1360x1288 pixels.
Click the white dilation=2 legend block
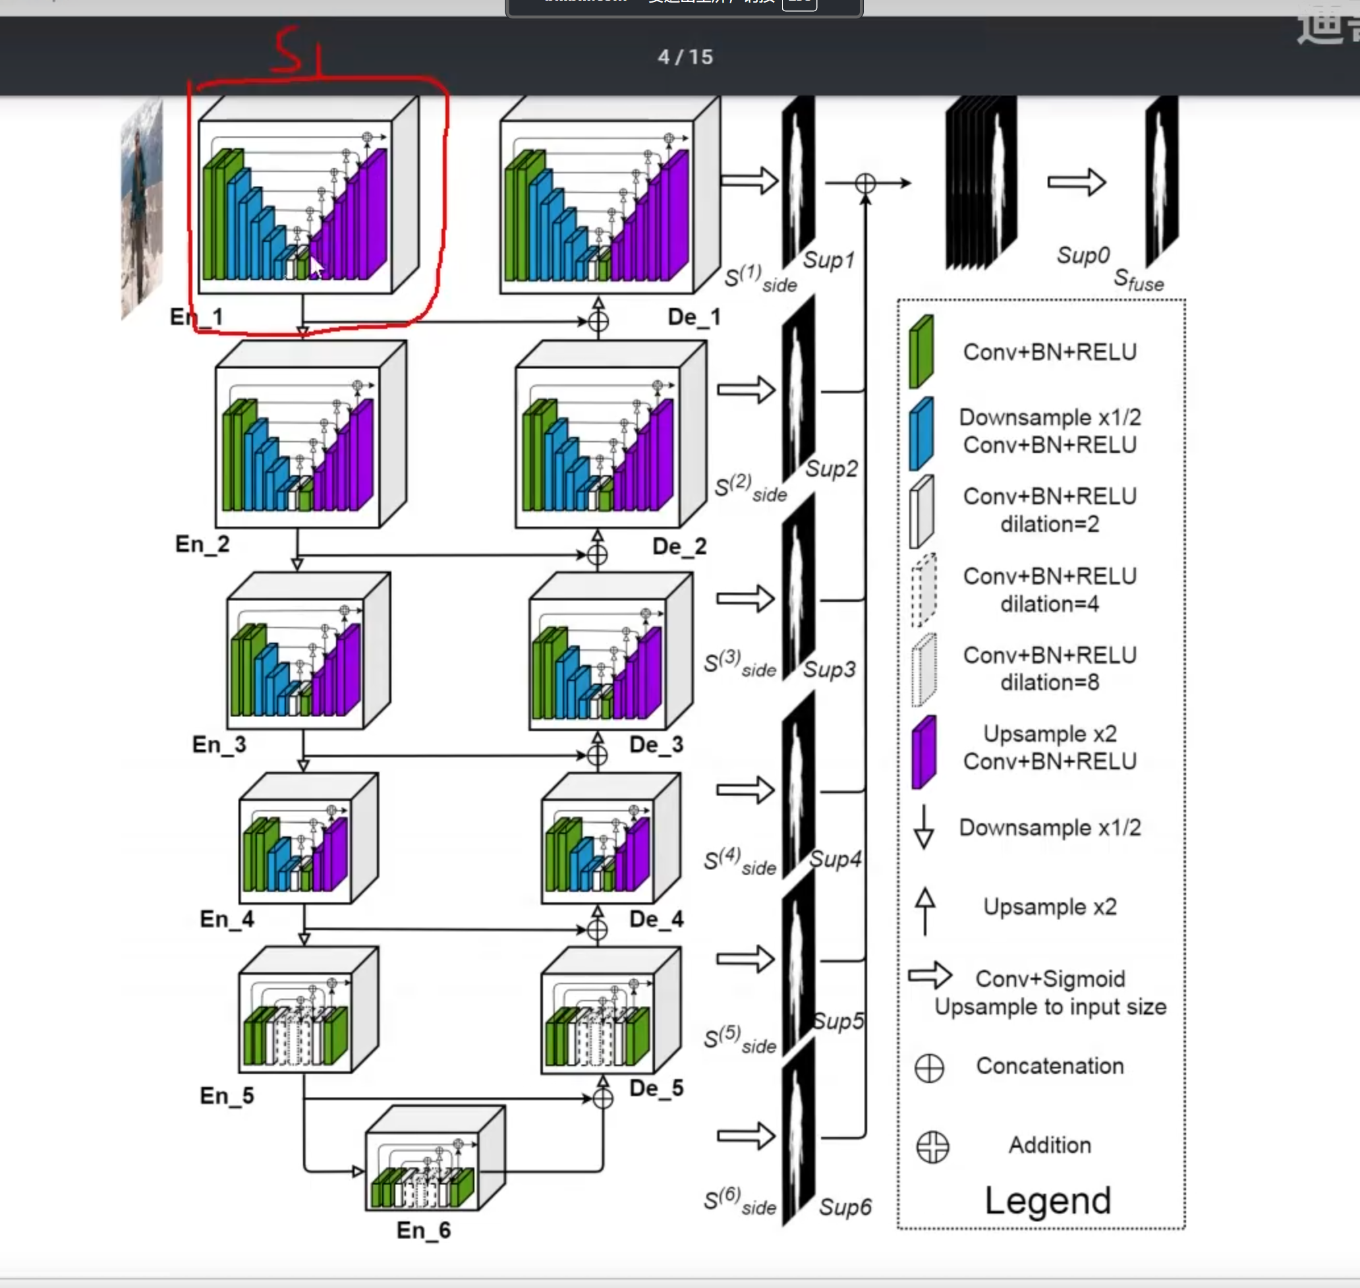click(x=922, y=511)
